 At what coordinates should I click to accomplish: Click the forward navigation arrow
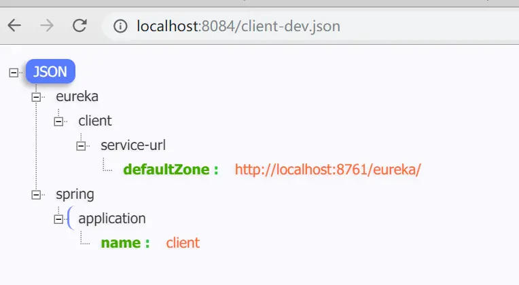pos(47,26)
